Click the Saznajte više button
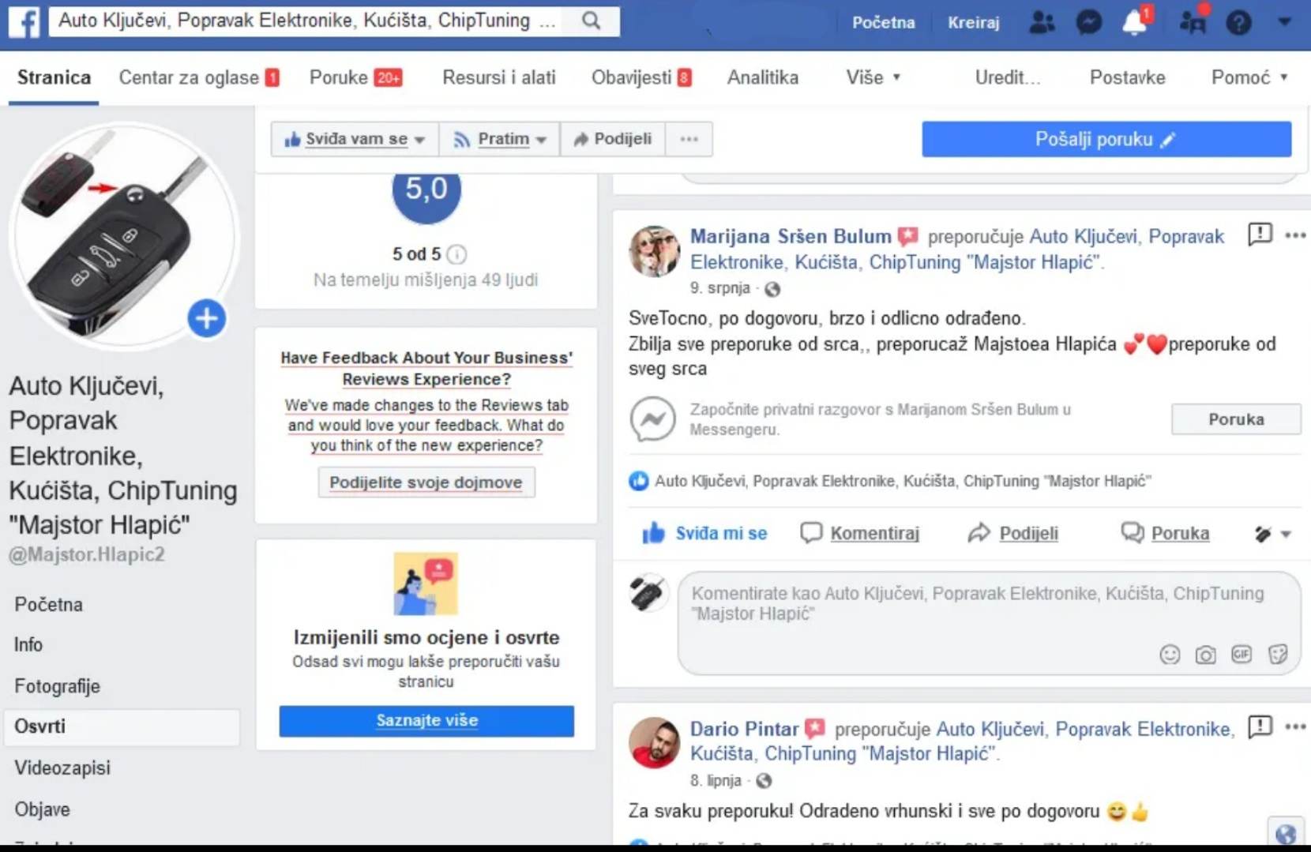 pos(426,721)
